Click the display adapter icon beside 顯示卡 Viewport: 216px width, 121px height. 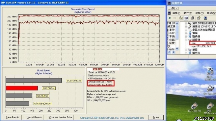click(x=190, y=53)
